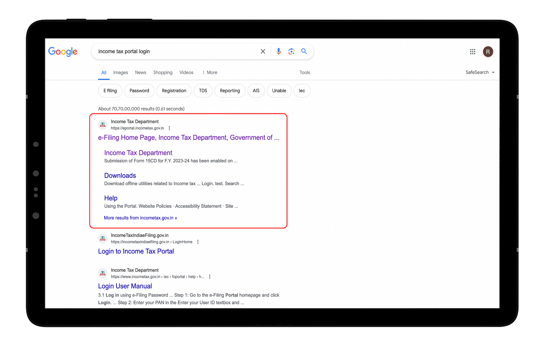Open Login to Income Tax Portal link
The width and height of the screenshot is (545, 363).
[136, 251]
